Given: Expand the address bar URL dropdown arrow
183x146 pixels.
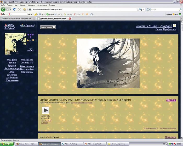Looking at the screenshot, I should coord(144,9).
